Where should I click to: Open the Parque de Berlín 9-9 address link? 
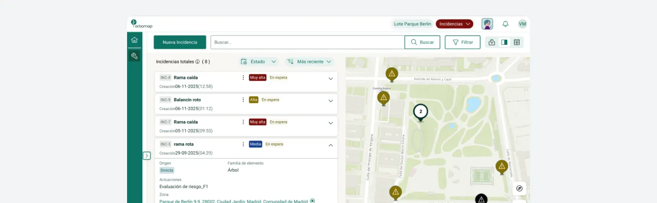coord(234,201)
